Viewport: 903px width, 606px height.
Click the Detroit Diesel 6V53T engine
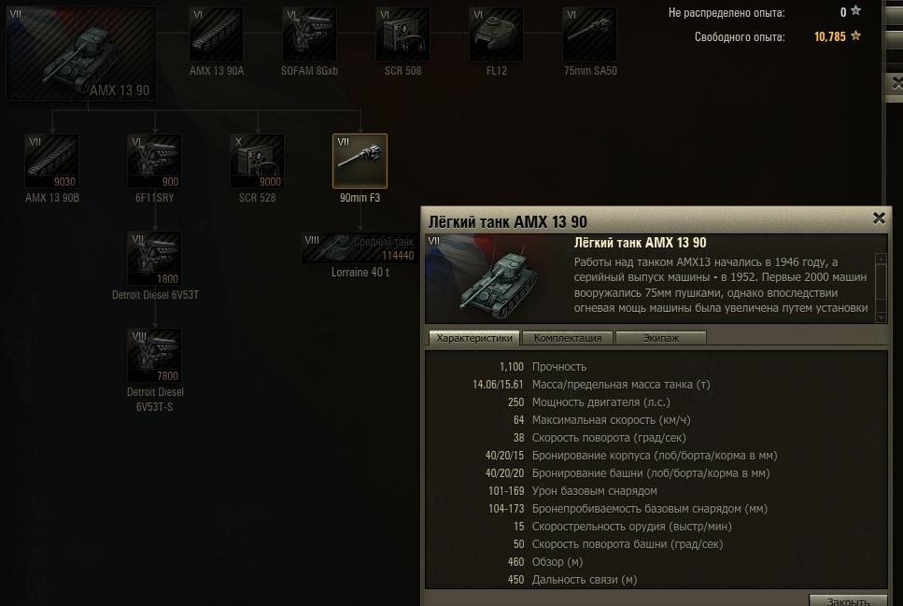pos(154,259)
